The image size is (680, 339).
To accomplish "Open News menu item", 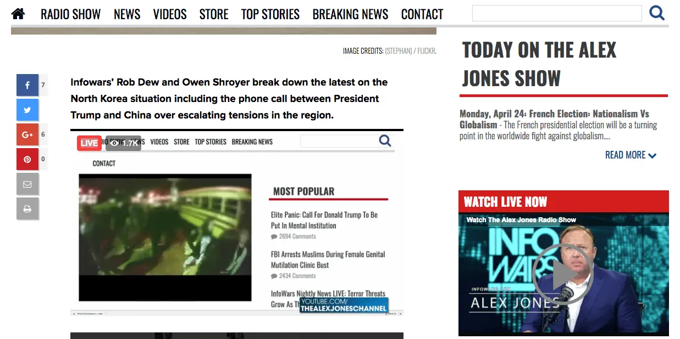I will coord(127,14).
